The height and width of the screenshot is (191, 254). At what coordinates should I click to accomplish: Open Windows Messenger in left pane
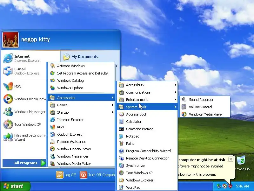point(24,112)
